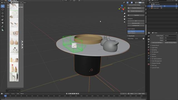
Task: Select the Rotate tool
Action: [3, 16]
